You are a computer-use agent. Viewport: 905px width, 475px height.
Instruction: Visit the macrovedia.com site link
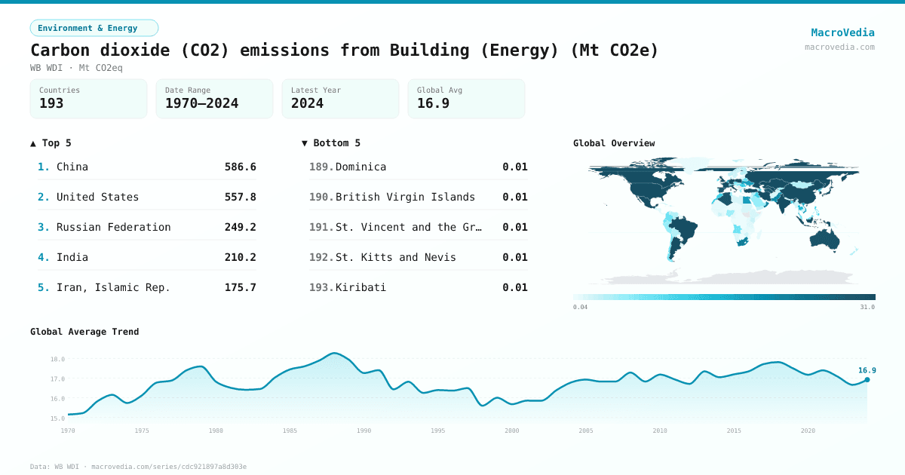pos(839,47)
